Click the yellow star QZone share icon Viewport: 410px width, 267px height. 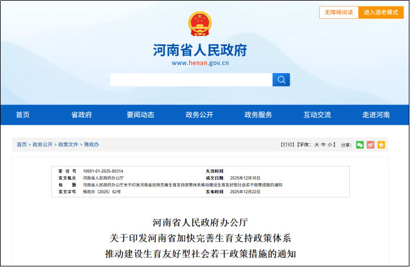(x=381, y=144)
